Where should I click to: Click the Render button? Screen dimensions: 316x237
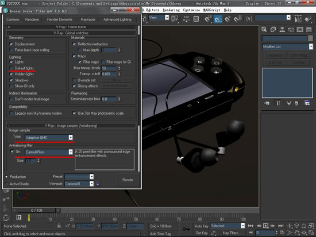coord(128,180)
